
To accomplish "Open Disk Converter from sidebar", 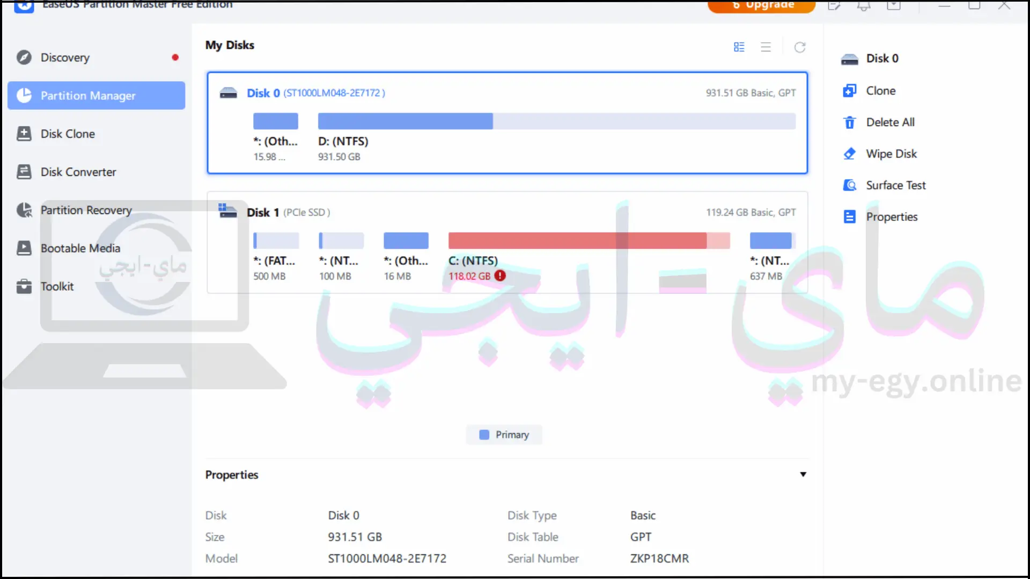I will pyautogui.click(x=97, y=172).
